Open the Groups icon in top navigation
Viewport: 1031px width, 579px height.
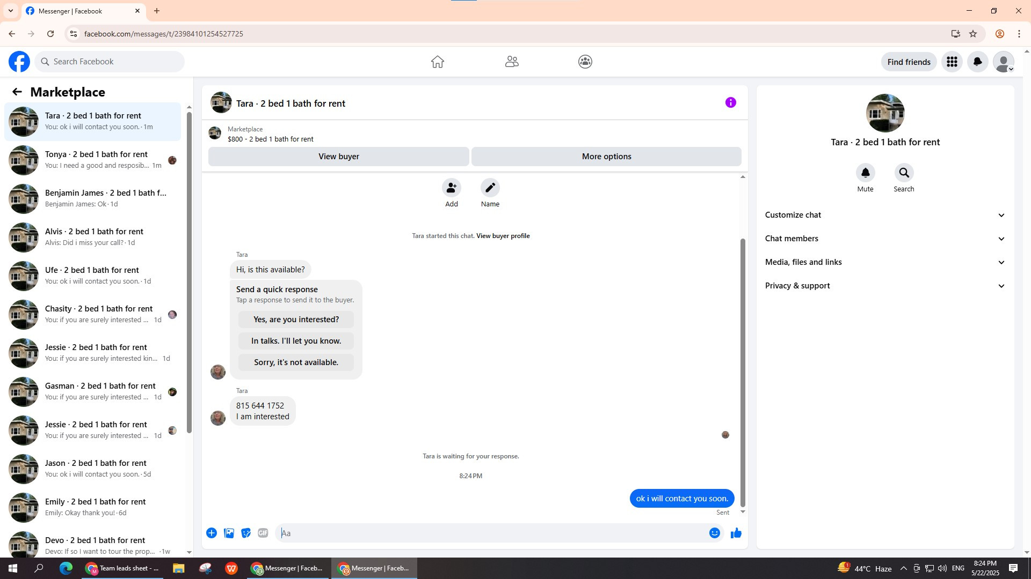click(585, 62)
